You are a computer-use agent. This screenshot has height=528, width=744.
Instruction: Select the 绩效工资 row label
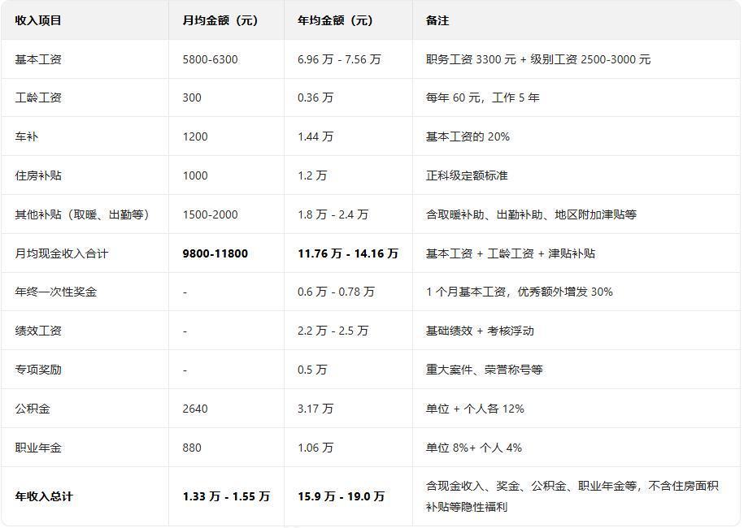click(38, 331)
